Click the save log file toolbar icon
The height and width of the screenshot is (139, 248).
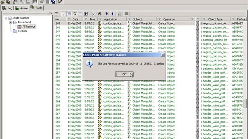pos(9,2)
